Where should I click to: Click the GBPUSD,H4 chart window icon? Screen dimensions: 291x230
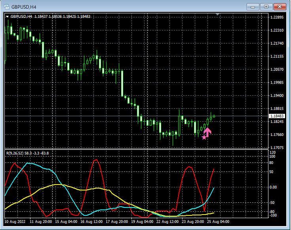coord(7,7)
